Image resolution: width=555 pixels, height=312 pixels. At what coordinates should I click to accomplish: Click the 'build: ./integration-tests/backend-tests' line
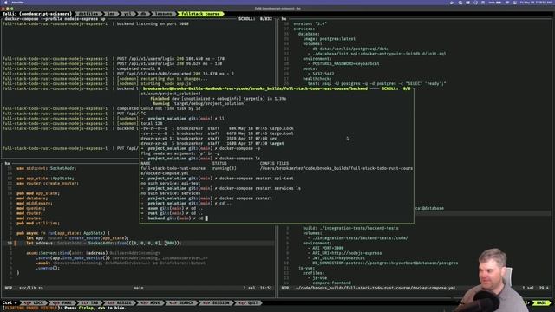coord(350,228)
